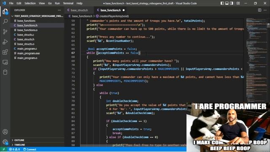This screenshot has height=152, width=270.
Task: Click line number 67 in gutter
Action: click(x=73, y=53)
